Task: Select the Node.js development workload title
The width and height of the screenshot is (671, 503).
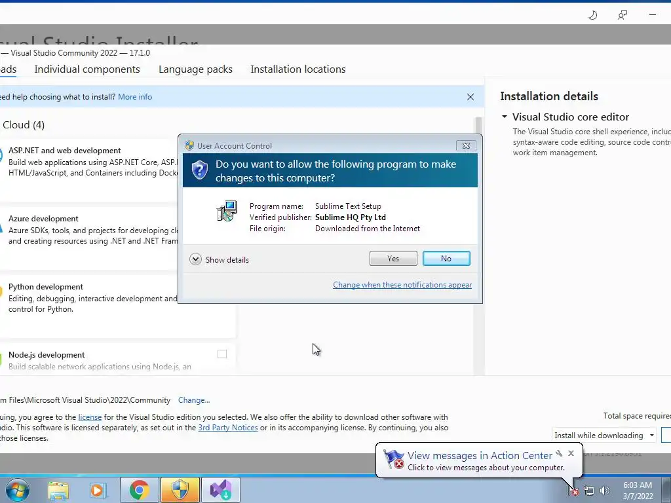Action: [47, 354]
